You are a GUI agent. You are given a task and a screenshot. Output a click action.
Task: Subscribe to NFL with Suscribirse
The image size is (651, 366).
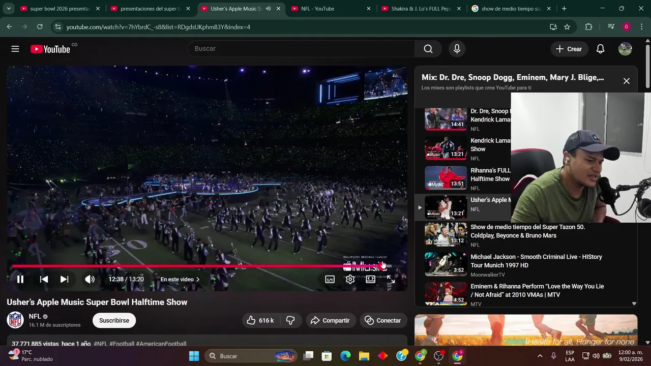pyautogui.click(x=114, y=320)
